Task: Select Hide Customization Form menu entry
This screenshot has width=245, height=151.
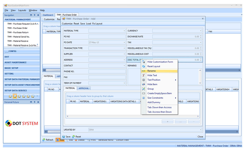Action: [x=160, y=62]
